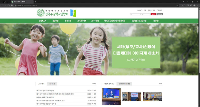Viewport: 200px width, 107px height.
Task: Select the 연합회 행사사진 tab
Action: [109, 84]
